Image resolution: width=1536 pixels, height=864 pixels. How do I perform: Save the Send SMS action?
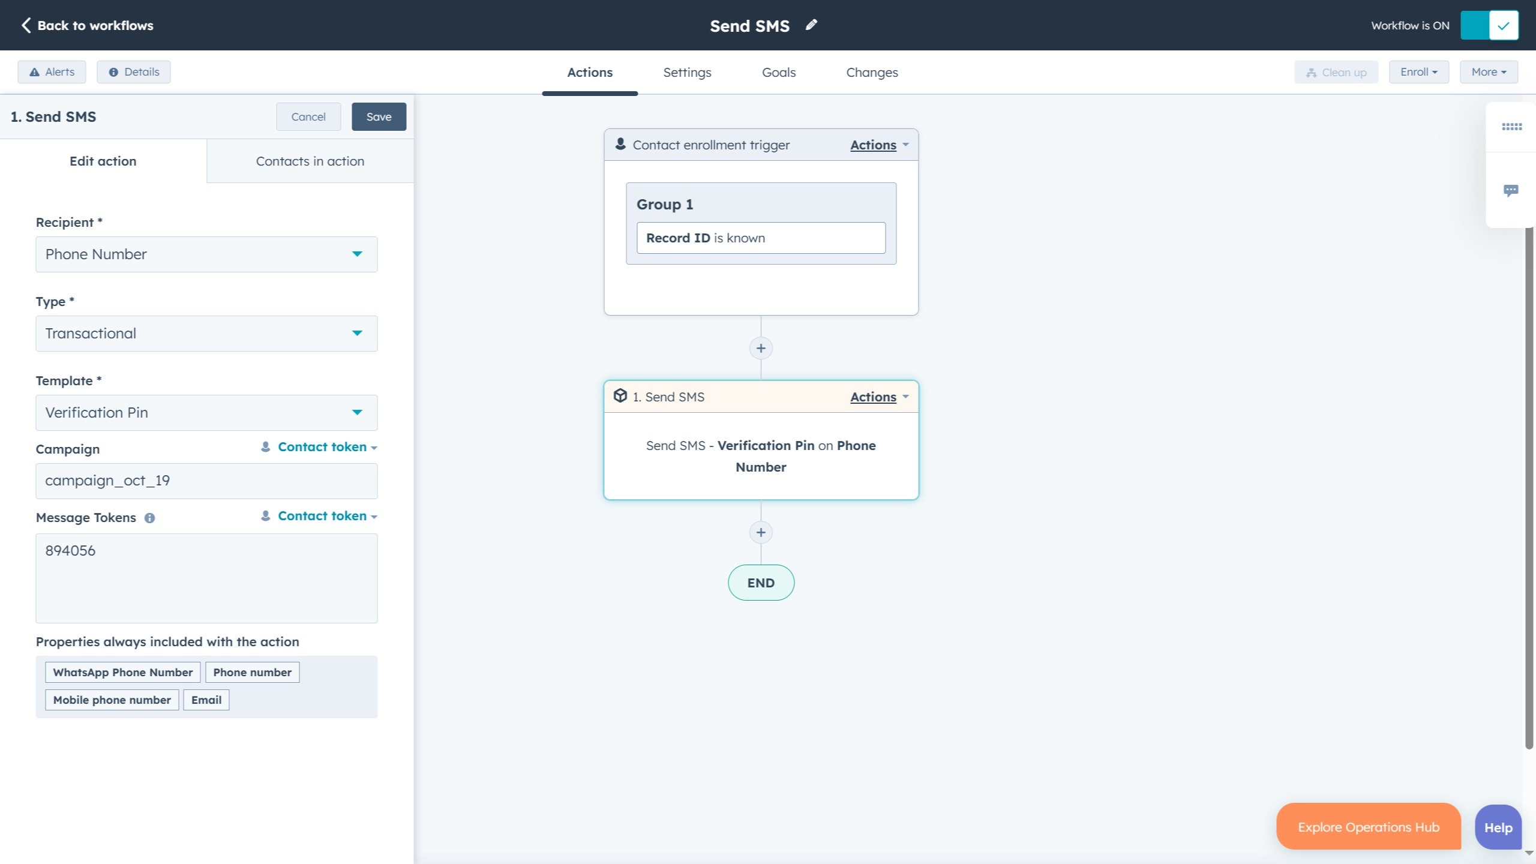pyautogui.click(x=379, y=117)
